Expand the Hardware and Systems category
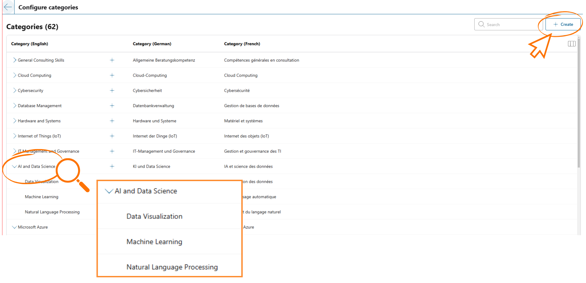The height and width of the screenshot is (283, 586). pyautogui.click(x=14, y=121)
